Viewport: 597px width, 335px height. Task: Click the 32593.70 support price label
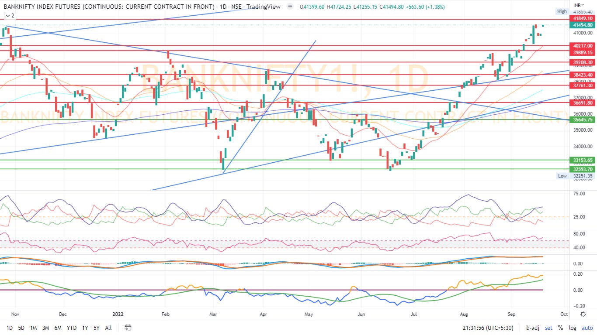coord(583,169)
